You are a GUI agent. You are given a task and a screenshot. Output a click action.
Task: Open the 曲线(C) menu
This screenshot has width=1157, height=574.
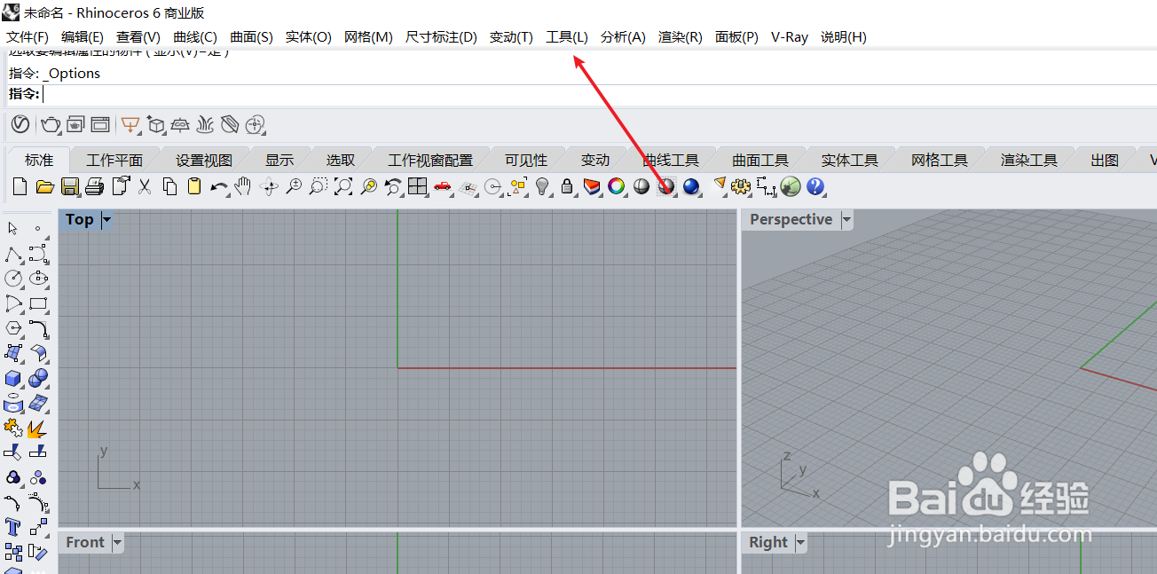click(195, 37)
